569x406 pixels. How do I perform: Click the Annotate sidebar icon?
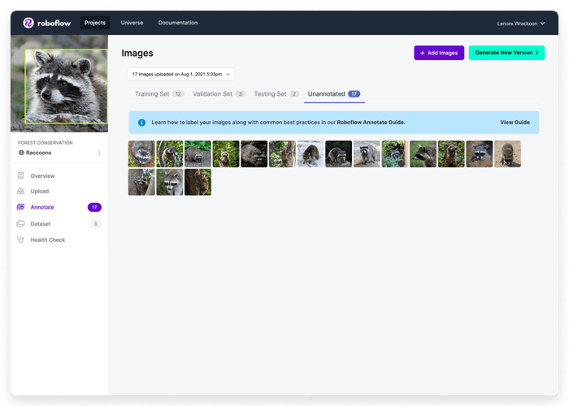(x=21, y=207)
